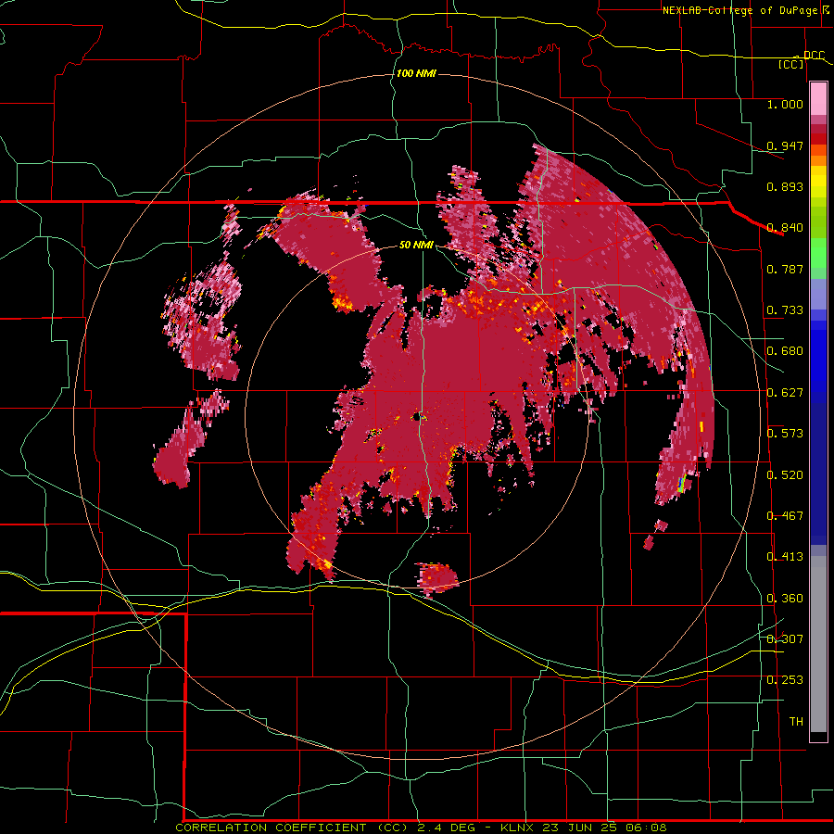Click the 0.947 value on the color scale

tap(785, 145)
